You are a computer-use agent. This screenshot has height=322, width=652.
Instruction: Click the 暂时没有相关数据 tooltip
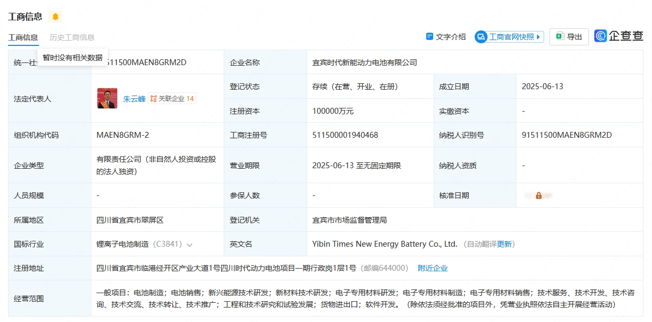pyautogui.click(x=73, y=58)
